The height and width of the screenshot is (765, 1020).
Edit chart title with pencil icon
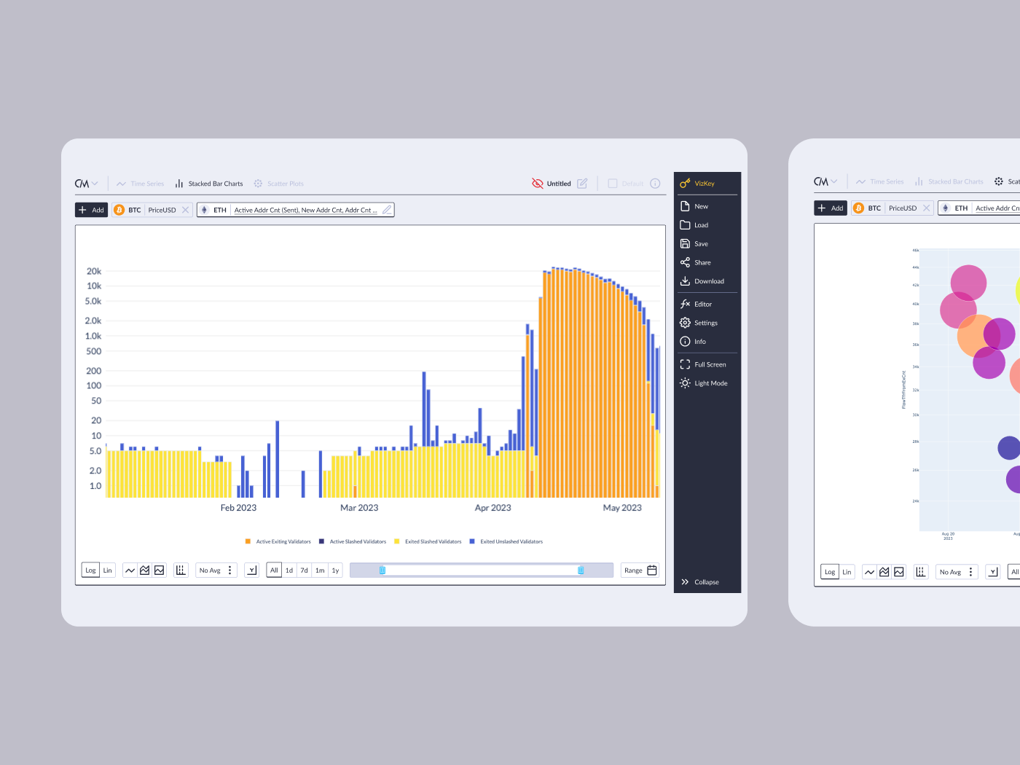582,184
